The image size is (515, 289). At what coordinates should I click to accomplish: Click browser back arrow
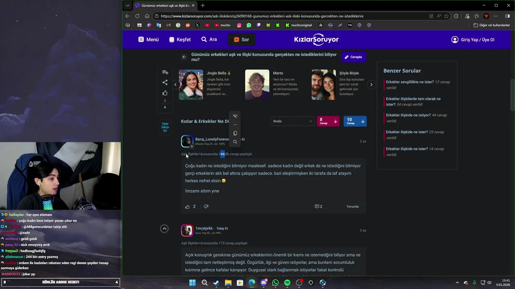(x=128, y=16)
